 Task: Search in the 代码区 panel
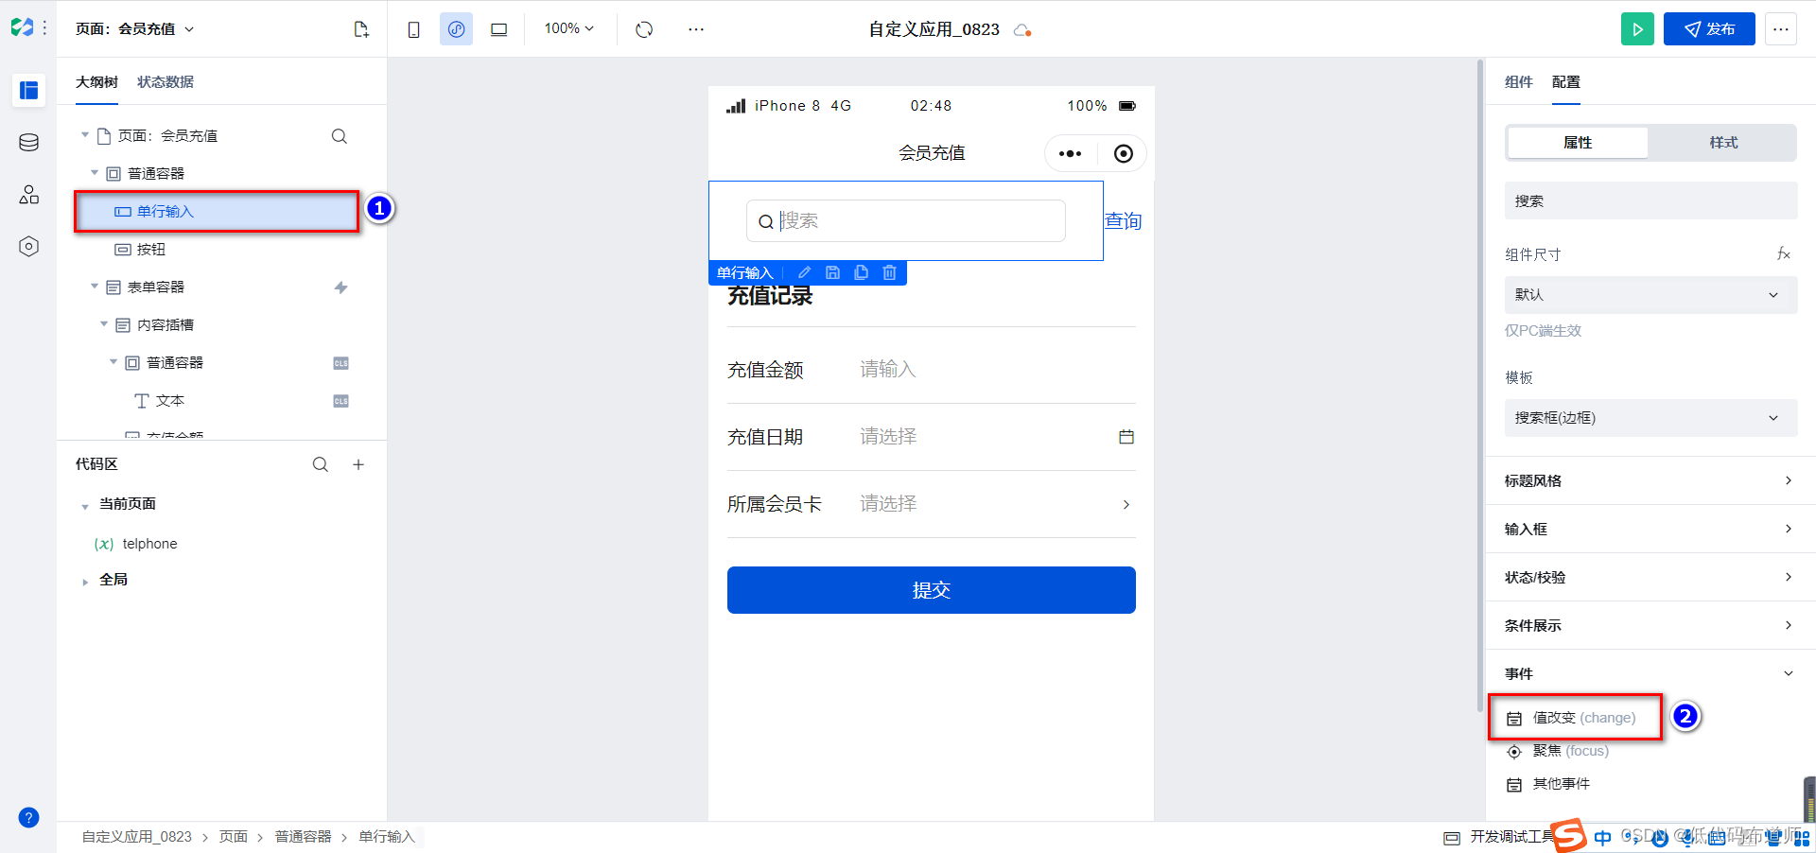pos(321,464)
